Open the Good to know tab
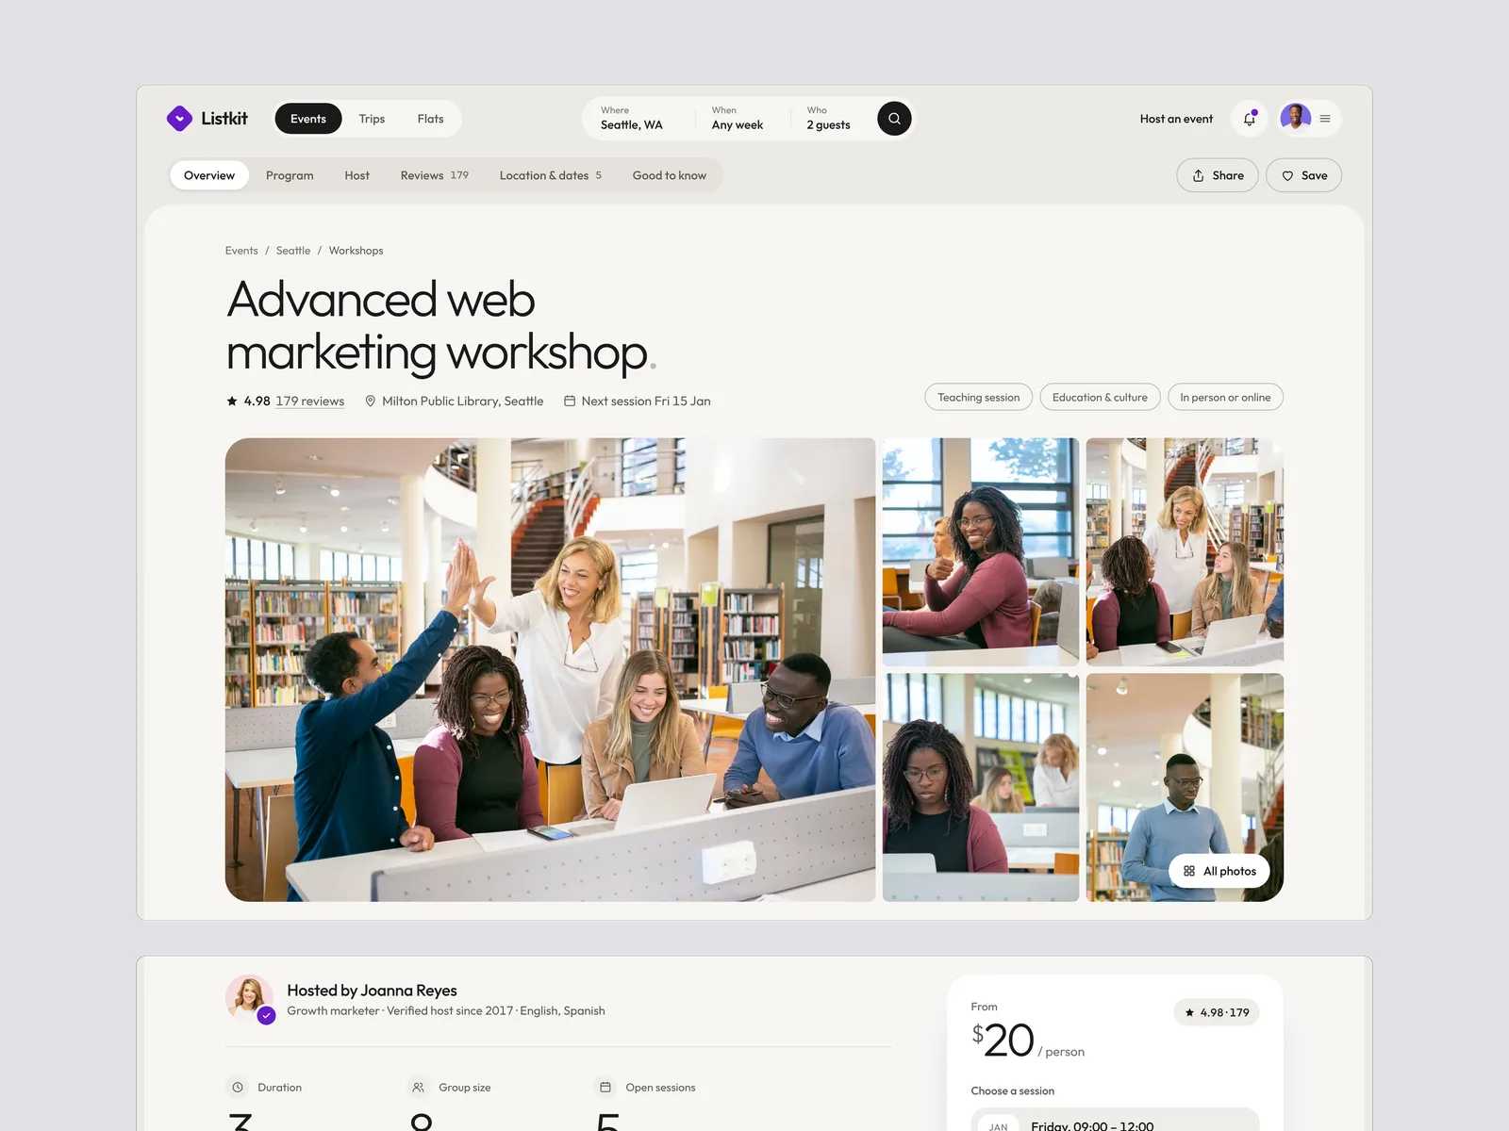The image size is (1509, 1131). [670, 175]
